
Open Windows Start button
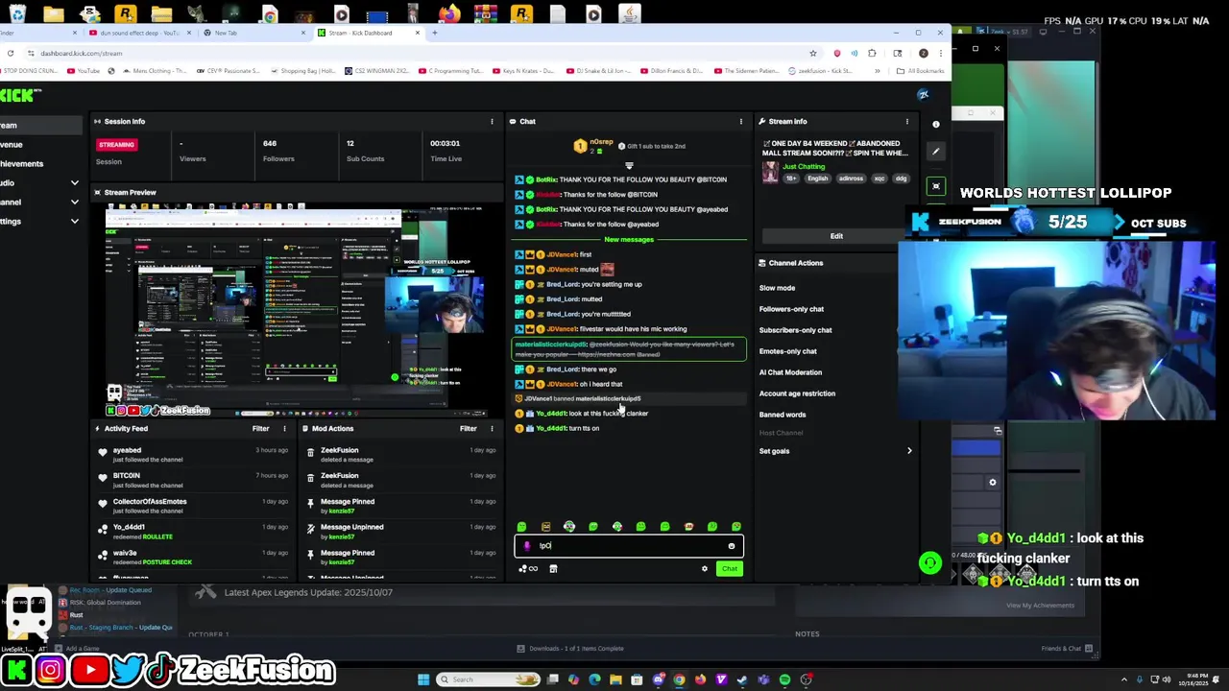tap(423, 679)
